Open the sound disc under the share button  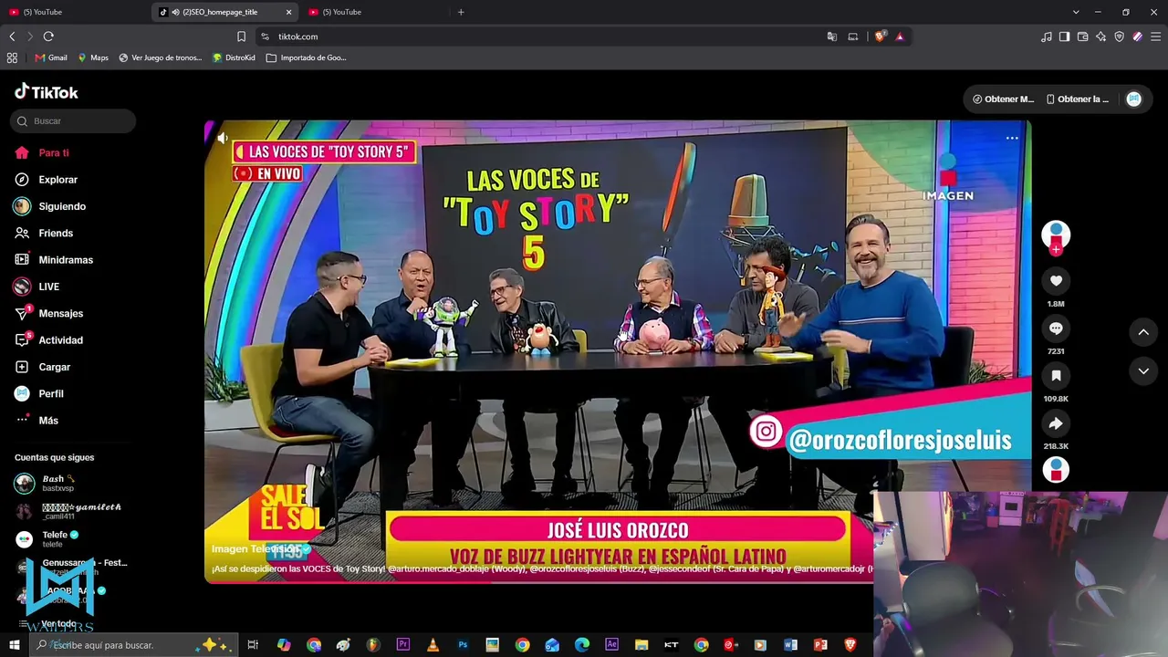pos(1056,470)
